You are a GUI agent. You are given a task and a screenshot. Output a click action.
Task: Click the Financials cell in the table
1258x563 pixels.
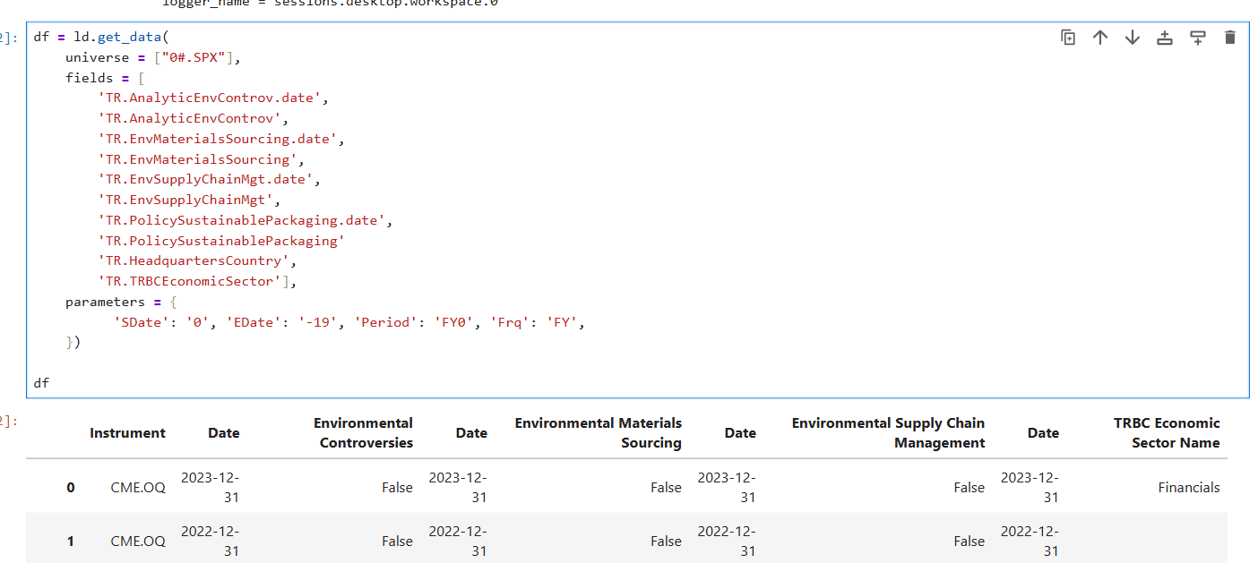tap(1188, 488)
